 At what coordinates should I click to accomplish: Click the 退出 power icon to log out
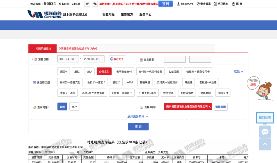233,4
